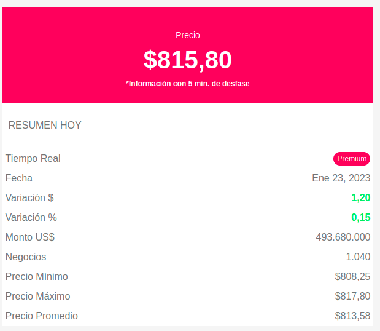Click the Variación % label
This screenshot has width=380, height=331.
click(x=31, y=218)
